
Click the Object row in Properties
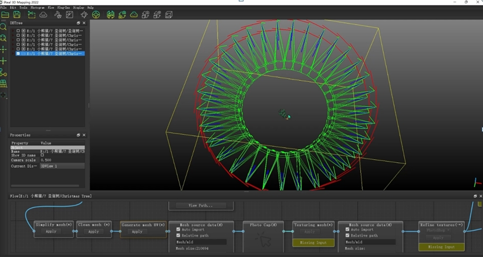click(48, 148)
